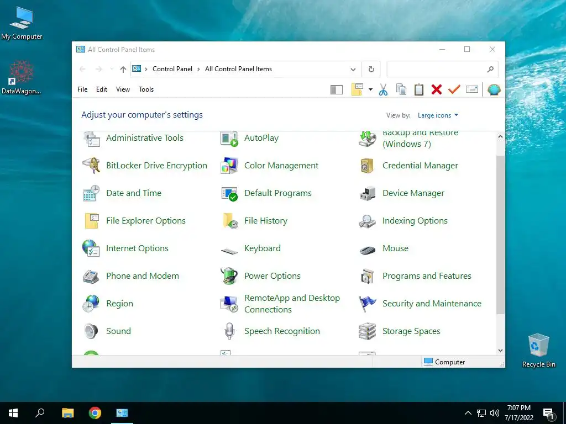Click the Copy toolbar icon

coord(401,89)
